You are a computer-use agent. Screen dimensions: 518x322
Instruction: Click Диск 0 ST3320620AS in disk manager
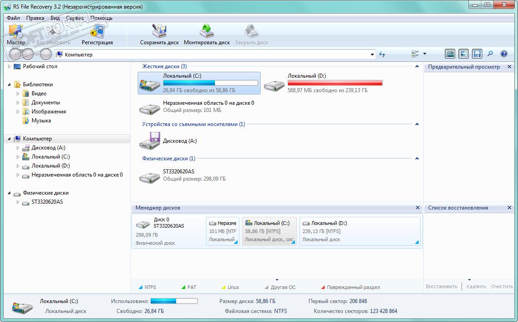pos(168,231)
